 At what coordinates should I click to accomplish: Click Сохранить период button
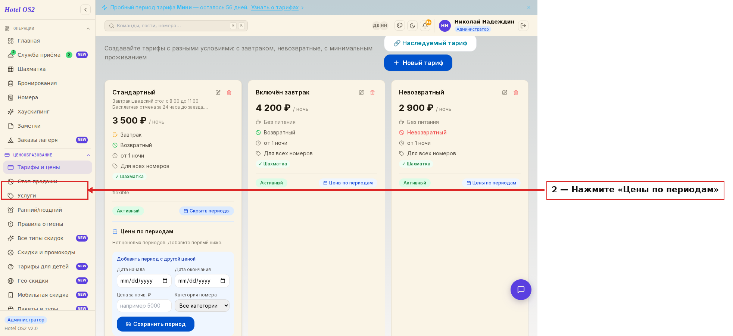tap(156, 324)
